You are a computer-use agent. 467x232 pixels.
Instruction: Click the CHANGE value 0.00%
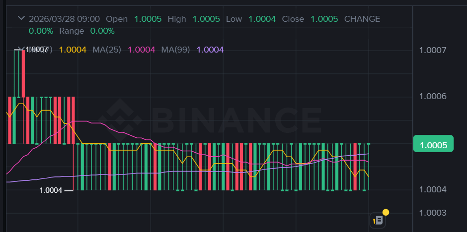(41, 31)
